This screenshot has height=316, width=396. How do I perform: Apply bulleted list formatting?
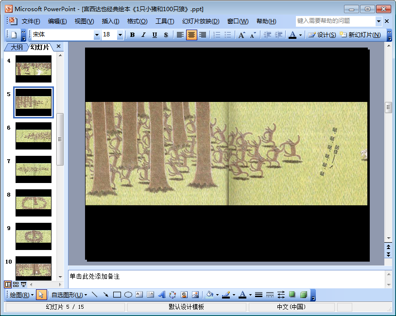coord(228,35)
